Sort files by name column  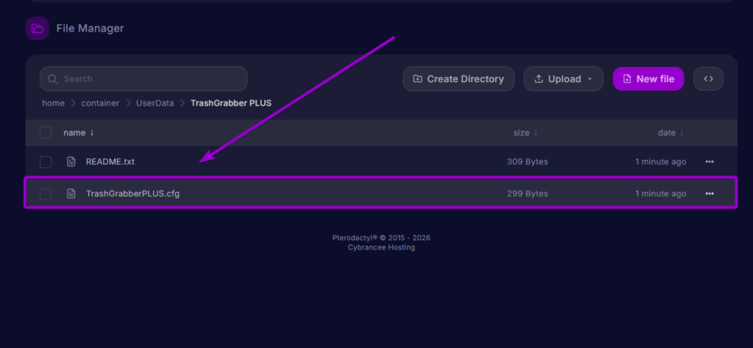click(x=79, y=133)
